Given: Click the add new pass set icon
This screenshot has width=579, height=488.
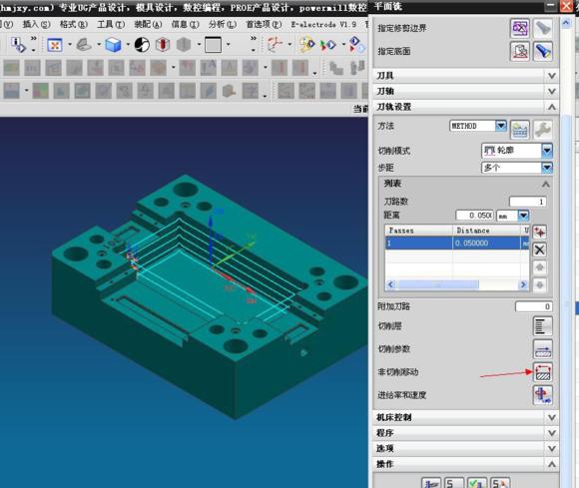Looking at the screenshot, I should pos(539,233).
